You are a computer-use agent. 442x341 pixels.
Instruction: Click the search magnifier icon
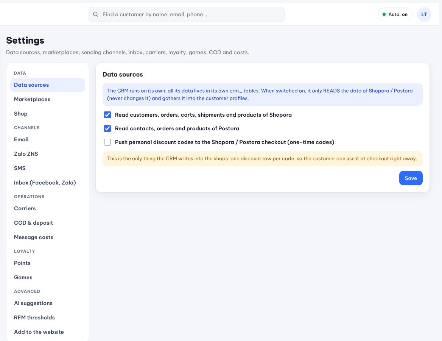(96, 14)
